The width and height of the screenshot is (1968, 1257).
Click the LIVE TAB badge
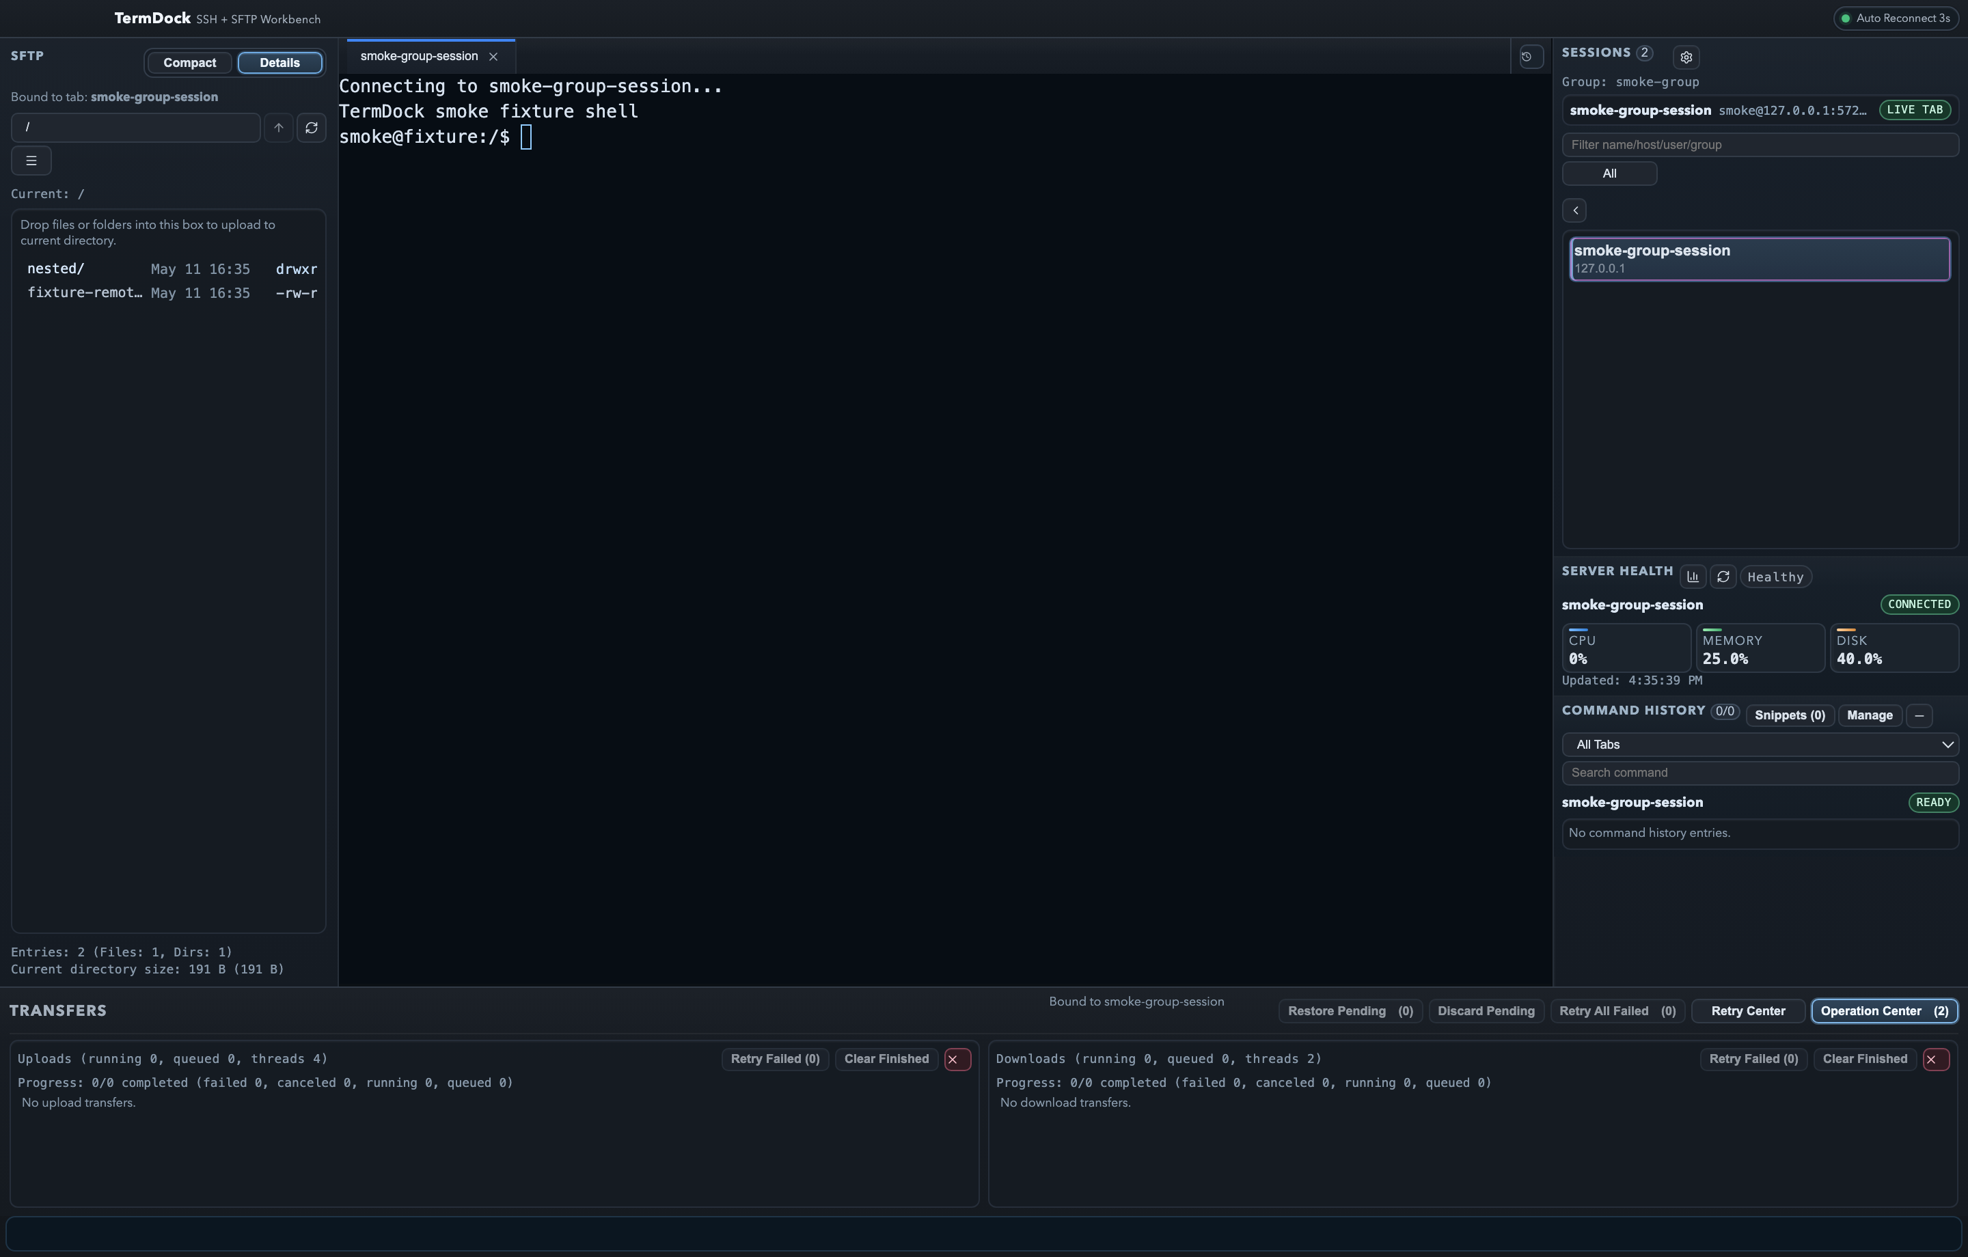1914,111
